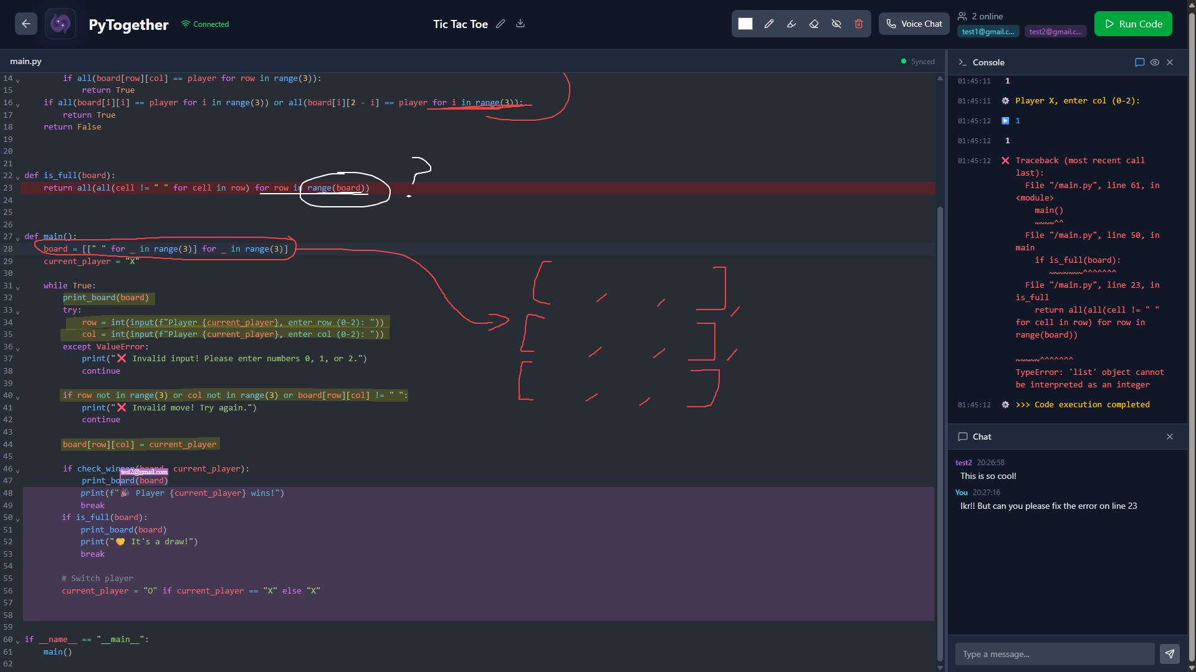Hide drawings using the crossed-eye toggle

click(x=836, y=24)
